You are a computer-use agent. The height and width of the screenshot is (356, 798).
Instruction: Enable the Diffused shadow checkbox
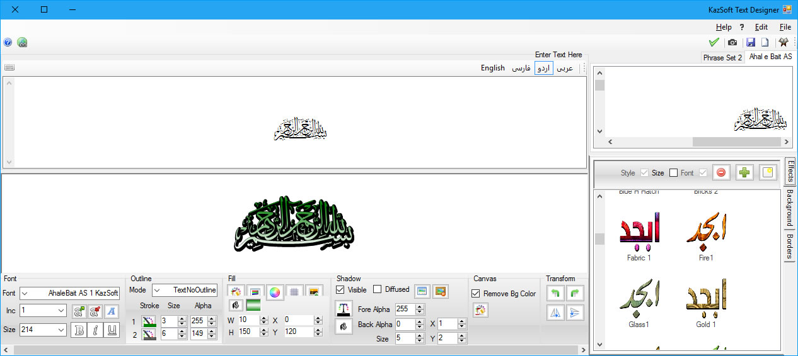click(378, 290)
